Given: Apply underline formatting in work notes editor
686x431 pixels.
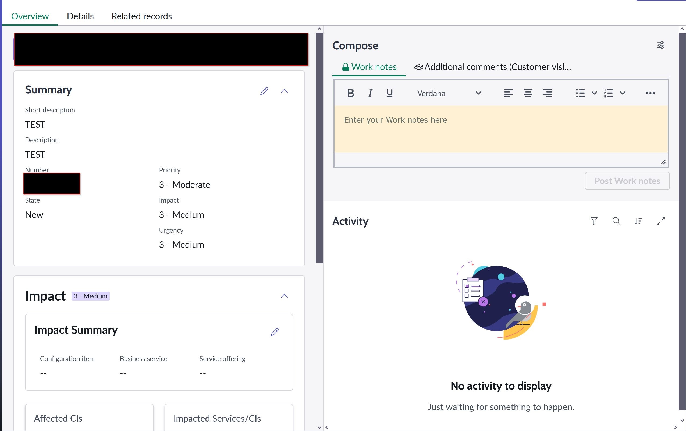Looking at the screenshot, I should coord(389,93).
